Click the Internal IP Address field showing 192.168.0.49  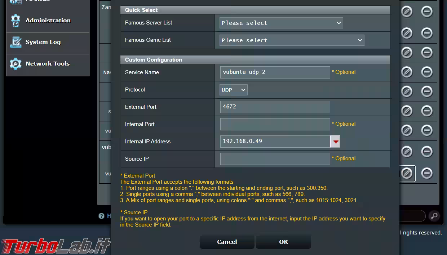[275, 142]
